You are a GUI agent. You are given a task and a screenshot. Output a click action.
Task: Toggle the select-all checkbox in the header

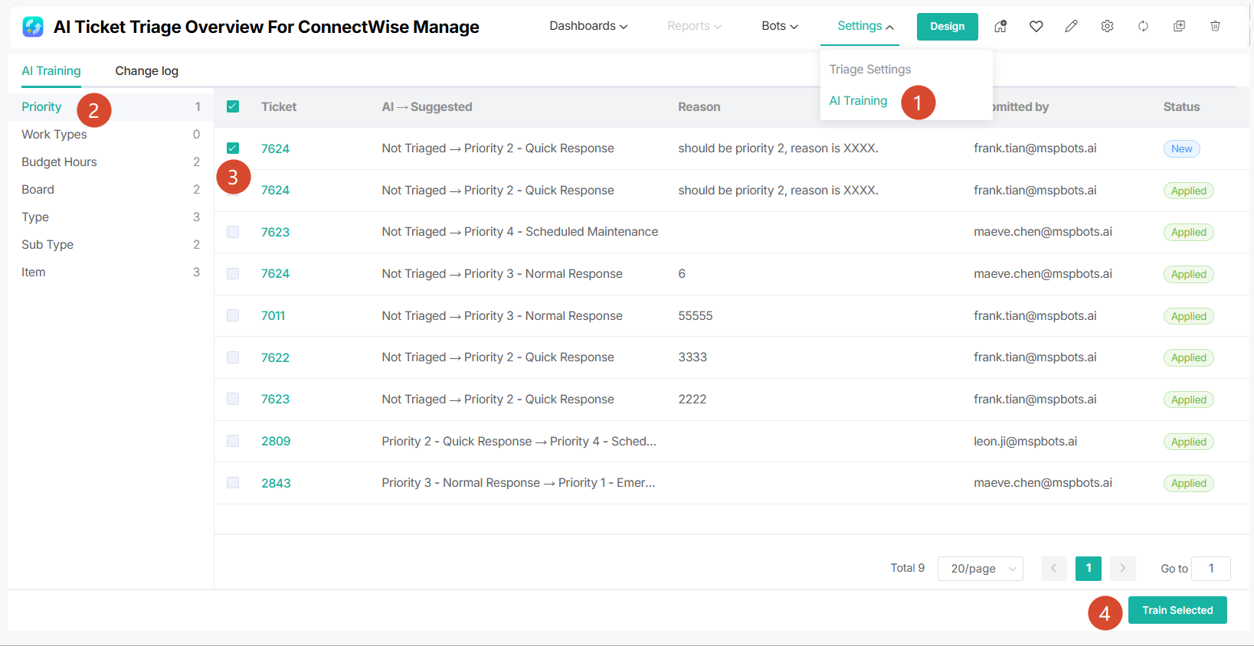[x=233, y=106]
